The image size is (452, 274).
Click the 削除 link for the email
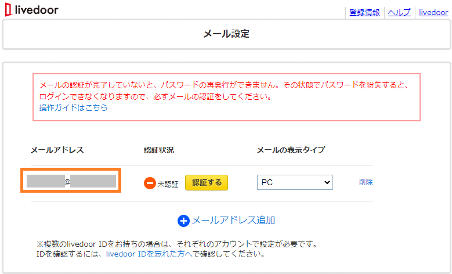pyautogui.click(x=366, y=182)
